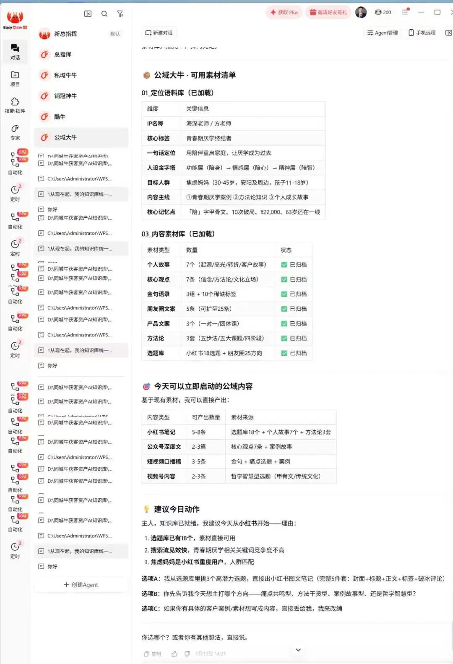The image size is (453, 664).
Task: Click the user profile avatar
Action: coord(361,12)
